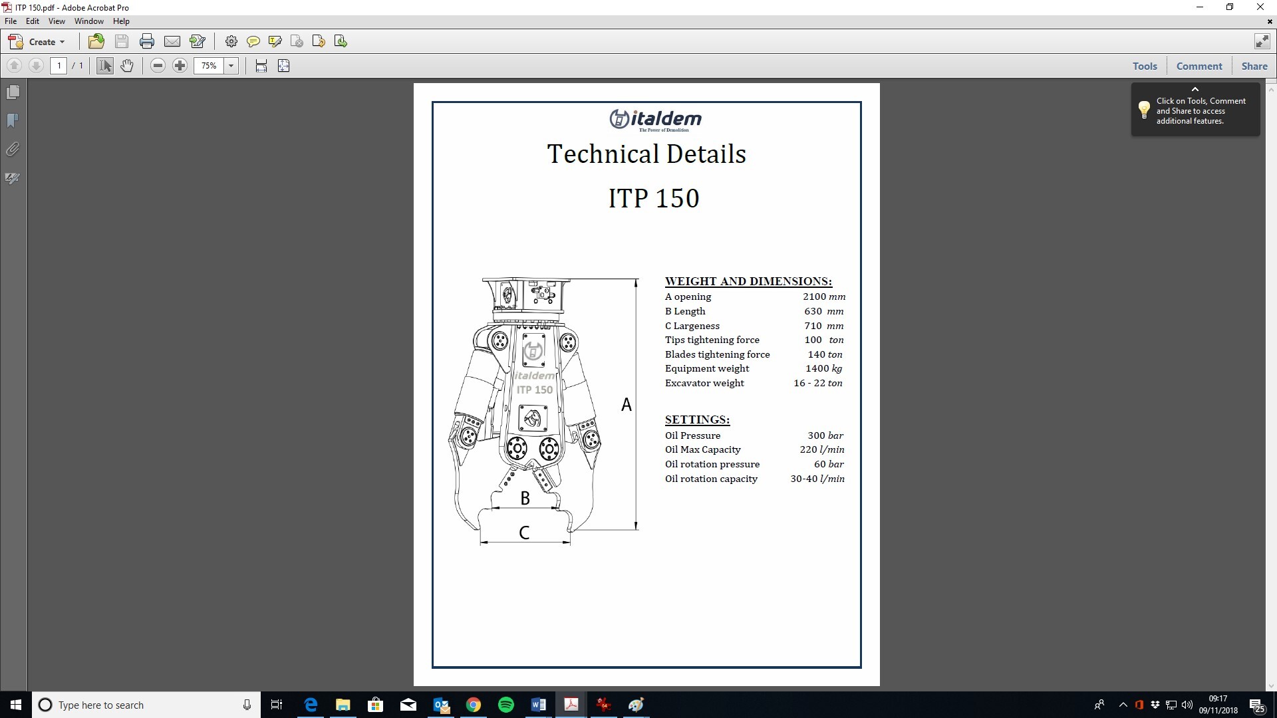This screenshot has height=718, width=1277.
Task: Open the File menu
Action: [11, 21]
